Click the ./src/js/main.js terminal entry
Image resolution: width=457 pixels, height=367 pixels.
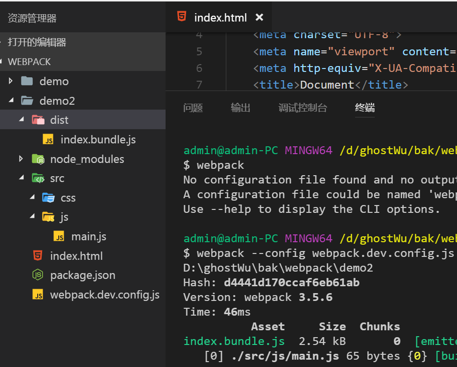pyautogui.click(x=285, y=356)
